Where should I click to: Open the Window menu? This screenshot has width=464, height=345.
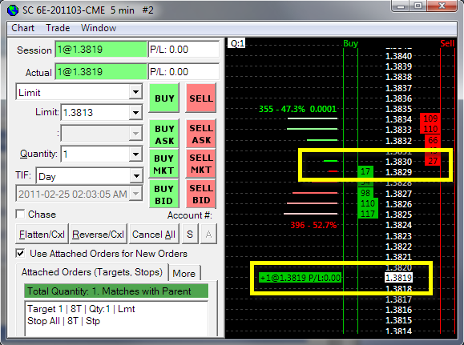click(x=99, y=28)
